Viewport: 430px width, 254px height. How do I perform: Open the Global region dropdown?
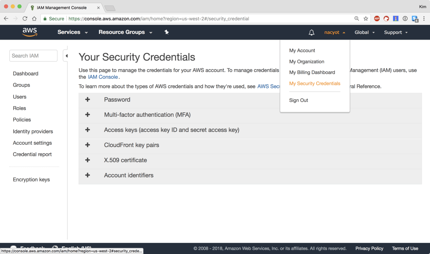[x=364, y=32]
